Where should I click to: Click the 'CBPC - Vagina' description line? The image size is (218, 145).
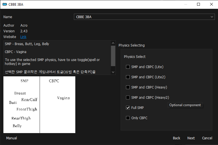click(x=16, y=52)
